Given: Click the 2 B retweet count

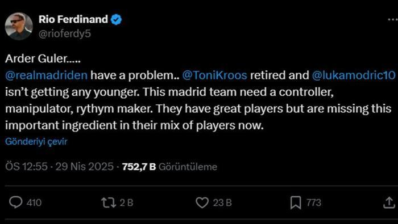Looking at the screenshot, I should 126,203.
